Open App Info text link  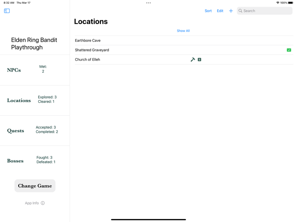click(32, 203)
